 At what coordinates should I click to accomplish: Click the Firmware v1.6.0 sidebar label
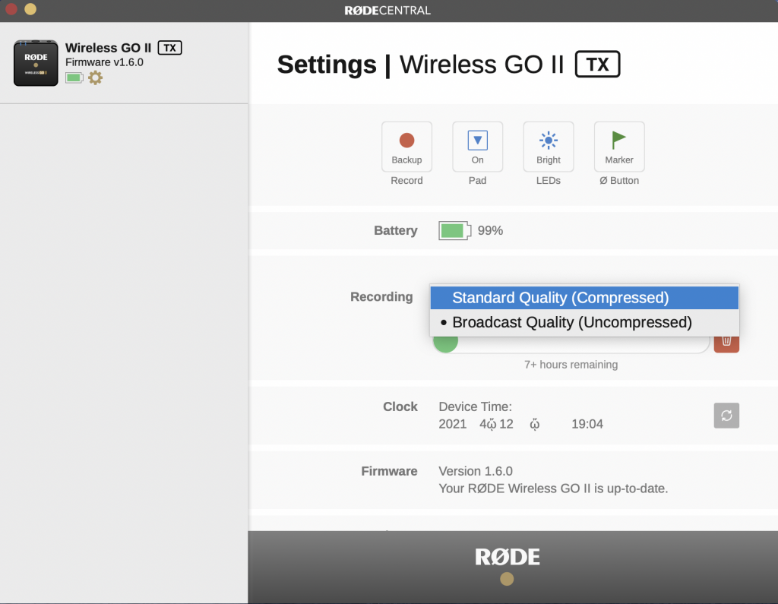pyautogui.click(x=104, y=62)
